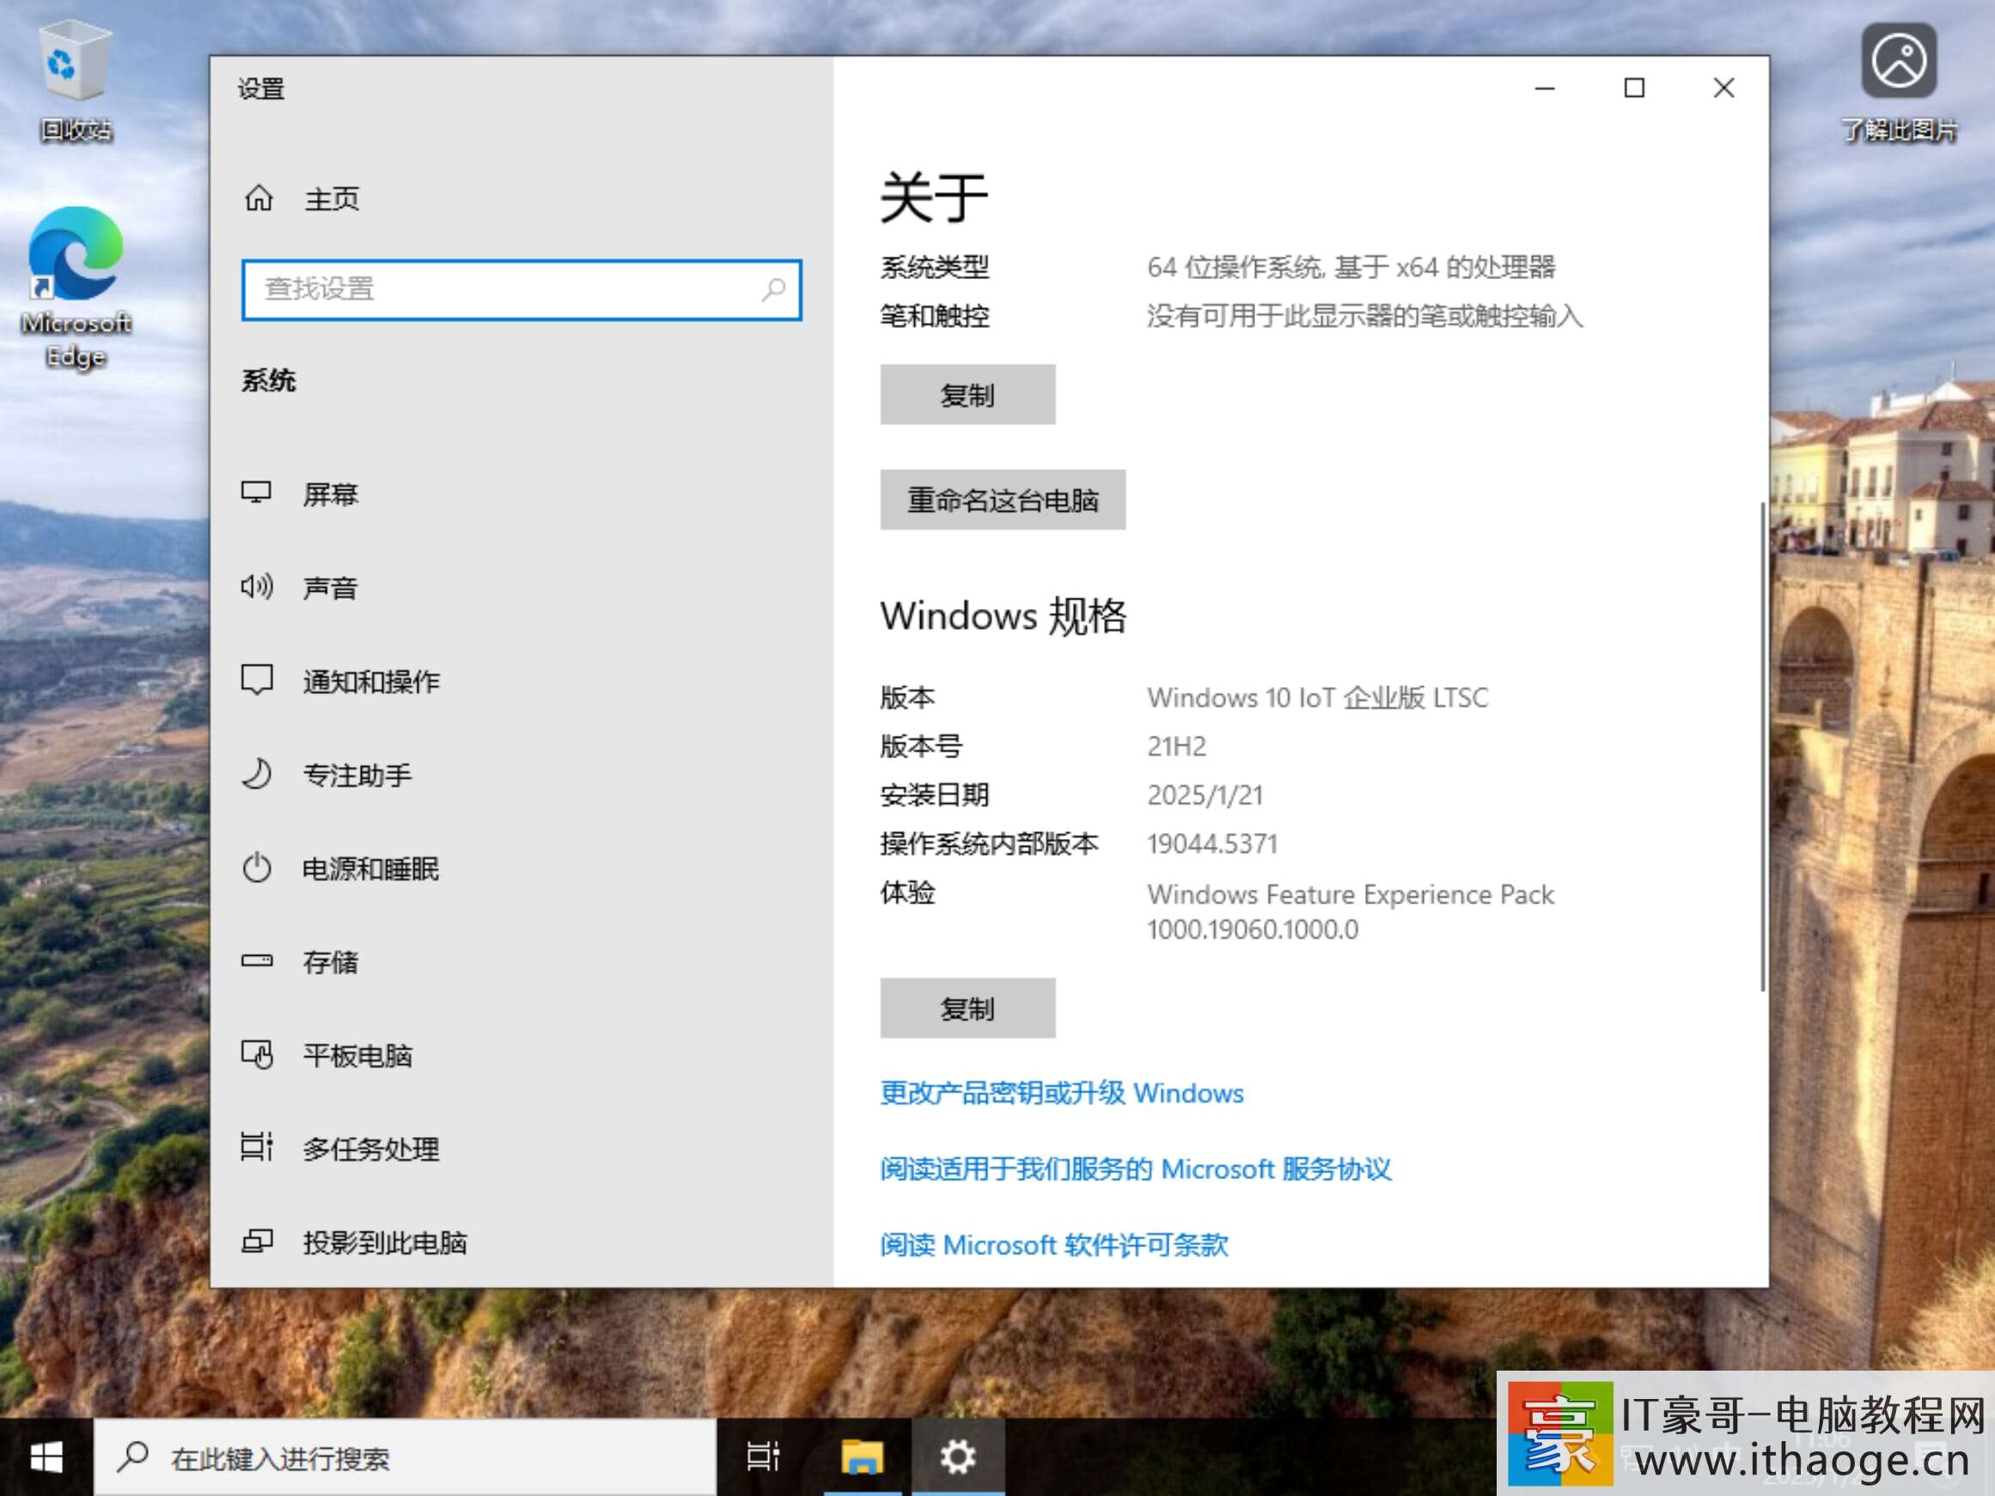Click the taskbar search box 在此键入进行搜索
Screen dimensions: 1995x1496
click(x=405, y=1457)
